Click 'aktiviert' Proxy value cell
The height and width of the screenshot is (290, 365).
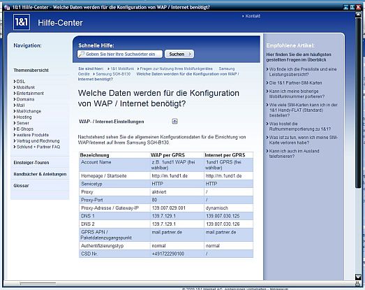point(159,192)
